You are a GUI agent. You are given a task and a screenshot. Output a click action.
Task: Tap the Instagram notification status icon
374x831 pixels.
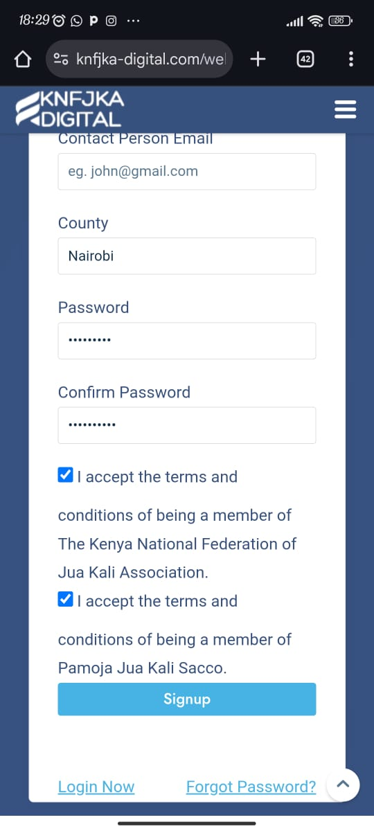pos(111,21)
